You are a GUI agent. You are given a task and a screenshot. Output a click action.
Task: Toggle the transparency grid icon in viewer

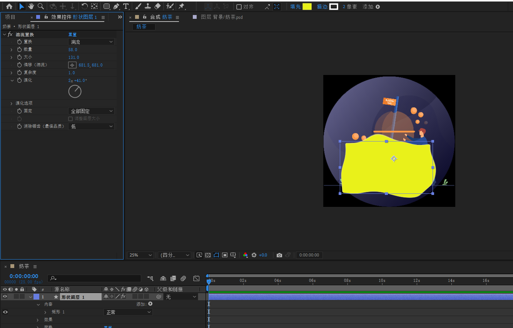208,255
